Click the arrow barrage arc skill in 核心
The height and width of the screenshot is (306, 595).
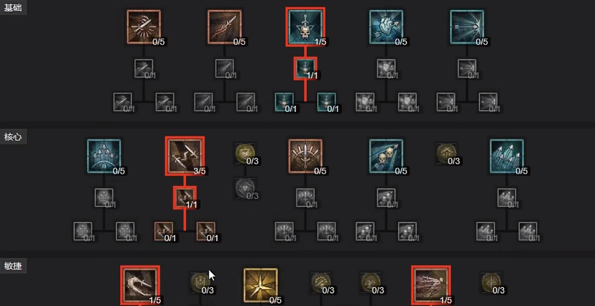tap(104, 156)
